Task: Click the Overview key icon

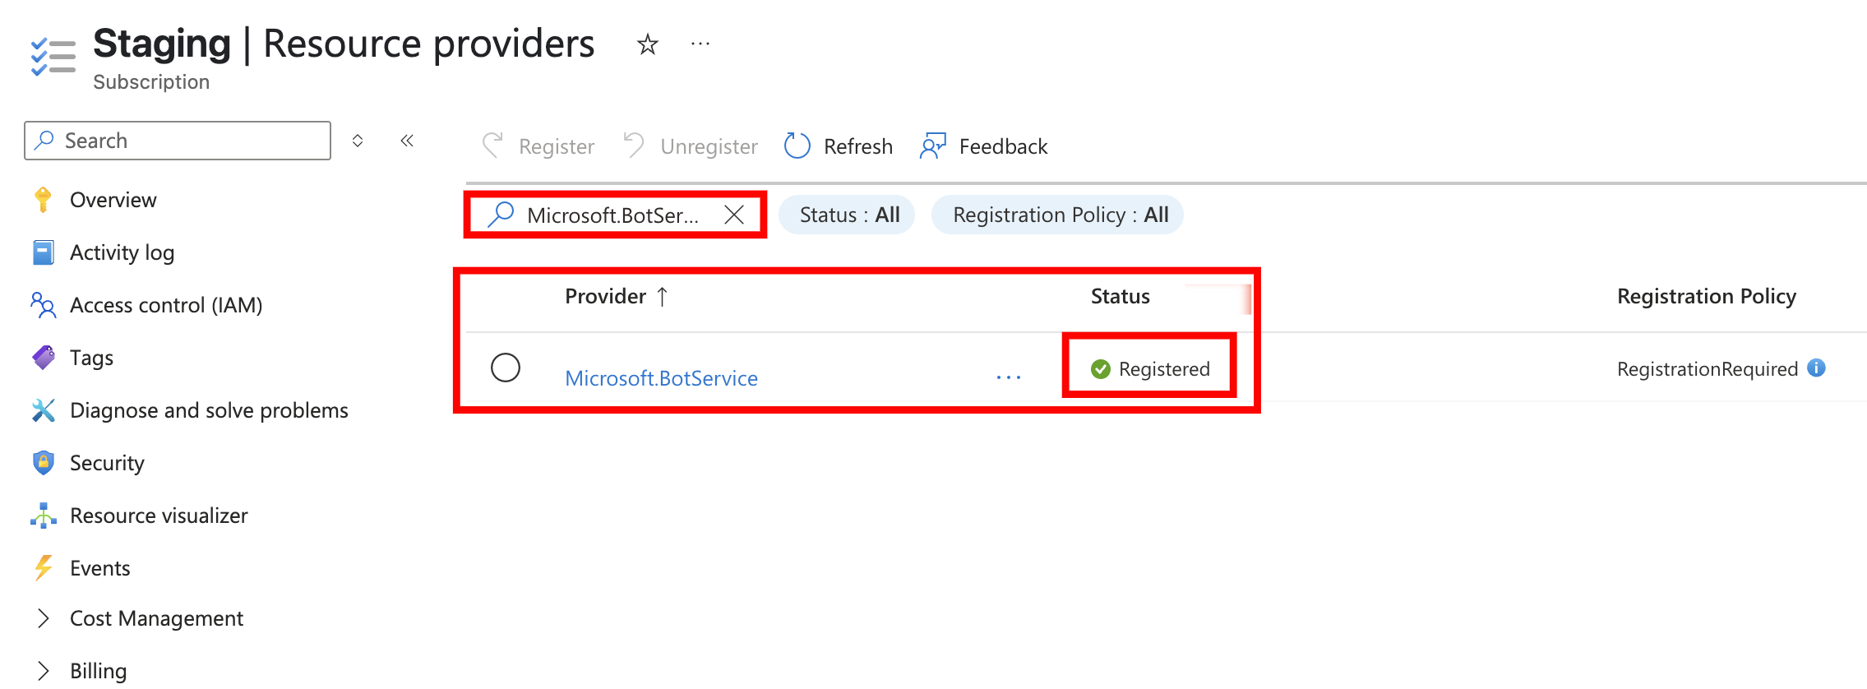Action: [43, 200]
